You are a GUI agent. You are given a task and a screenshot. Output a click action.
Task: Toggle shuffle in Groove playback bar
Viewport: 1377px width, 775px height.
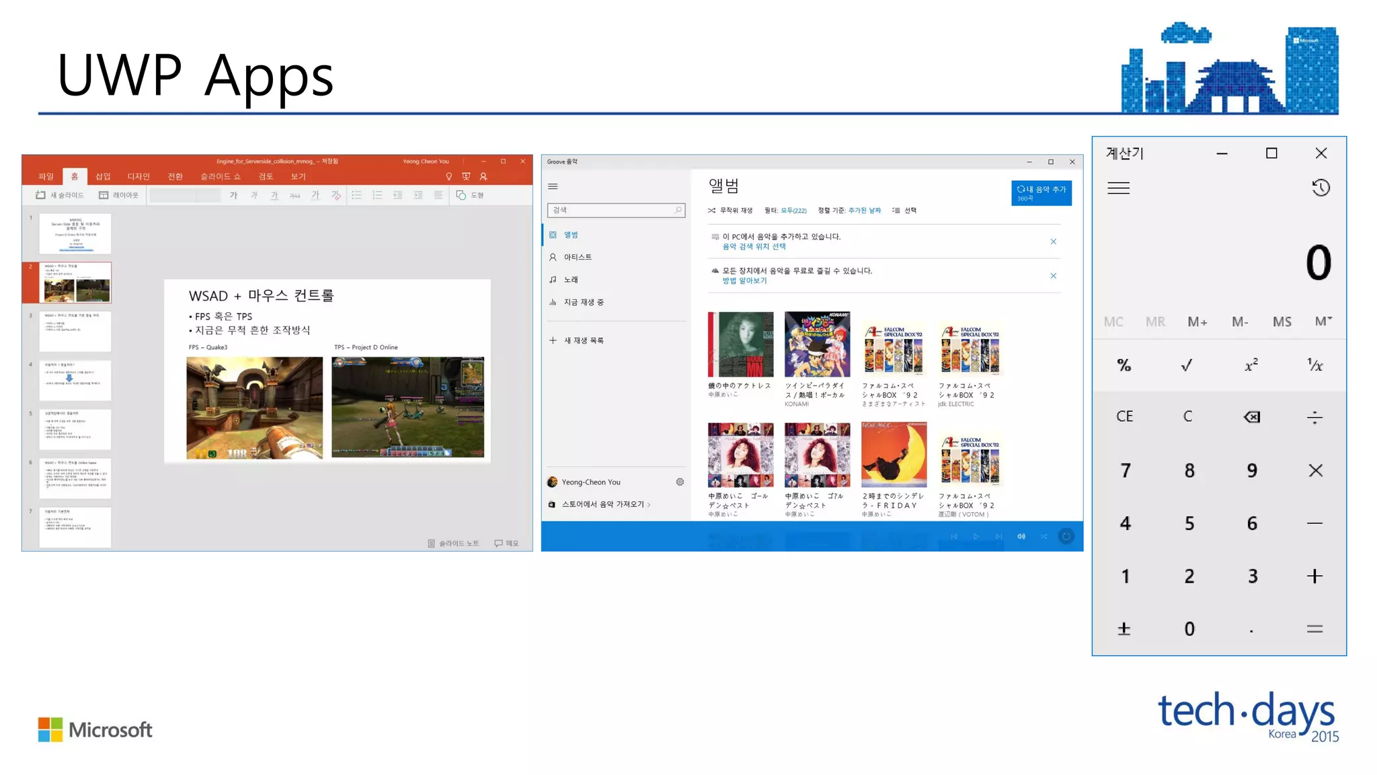pos(1044,536)
